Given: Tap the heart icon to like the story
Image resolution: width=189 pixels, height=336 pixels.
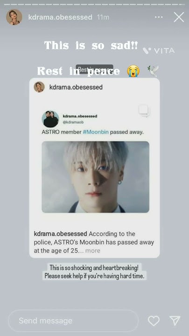Looking at the screenshot, I should (154, 321).
